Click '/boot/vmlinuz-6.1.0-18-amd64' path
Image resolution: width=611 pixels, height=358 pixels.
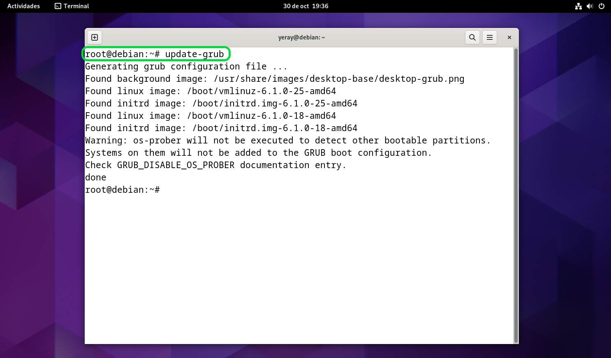[262, 116]
